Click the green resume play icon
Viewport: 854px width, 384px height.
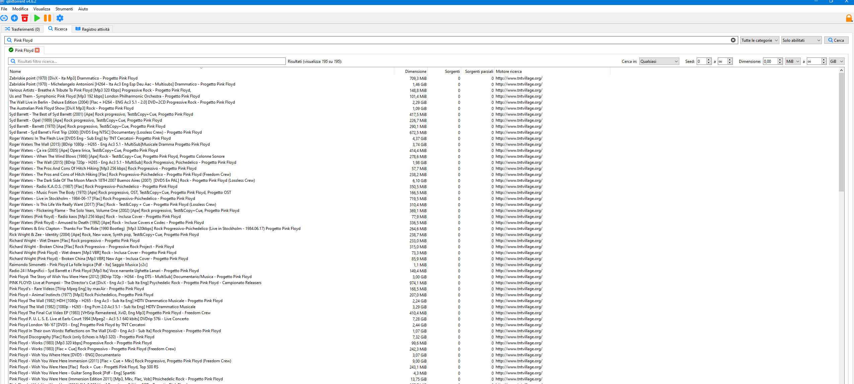(x=37, y=18)
